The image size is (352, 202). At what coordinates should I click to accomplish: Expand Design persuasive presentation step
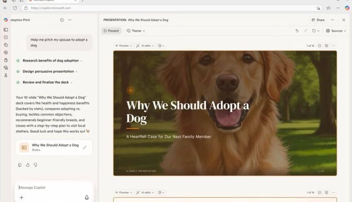(76, 72)
